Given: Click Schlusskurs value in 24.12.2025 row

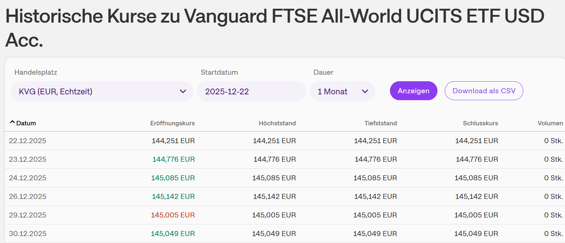Looking at the screenshot, I should click(477, 178).
